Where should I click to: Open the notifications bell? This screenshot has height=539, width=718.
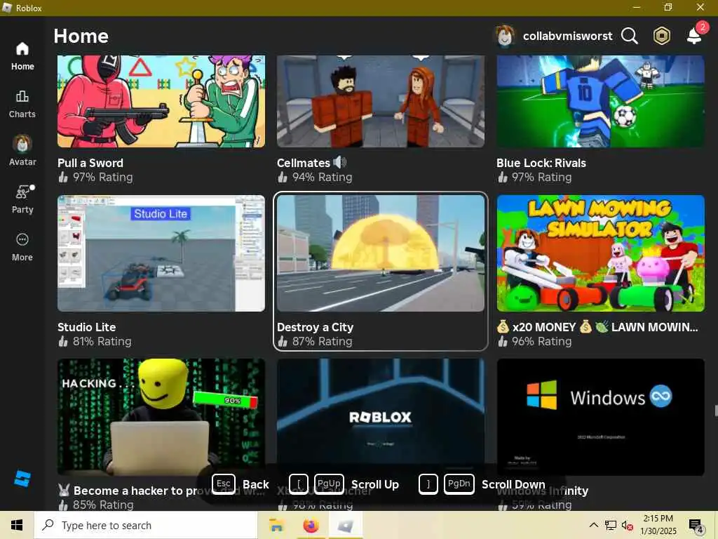[x=695, y=35]
